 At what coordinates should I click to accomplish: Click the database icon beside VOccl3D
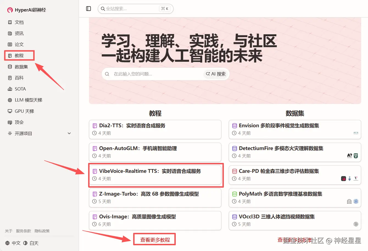[x=235, y=217]
